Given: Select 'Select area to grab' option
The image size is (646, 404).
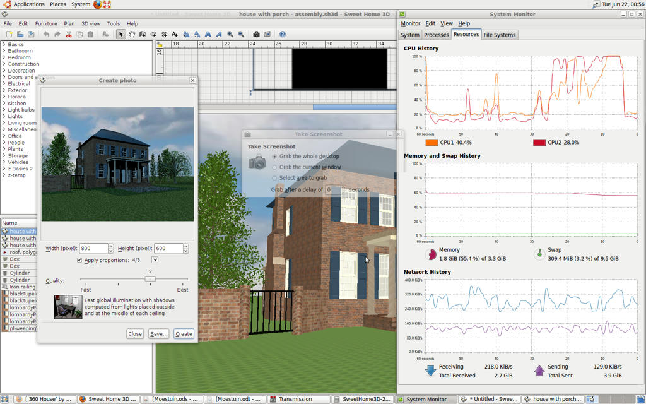Looking at the screenshot, I should (274, 178).
